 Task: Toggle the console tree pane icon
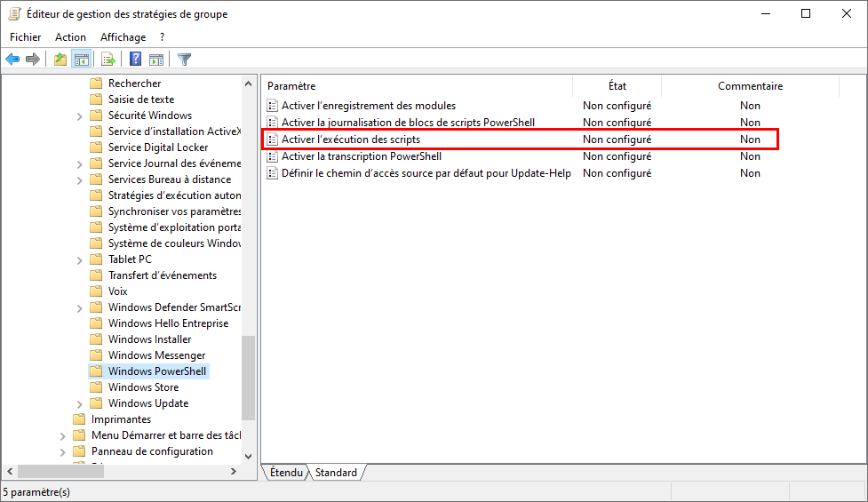click(x=82, y=60)
